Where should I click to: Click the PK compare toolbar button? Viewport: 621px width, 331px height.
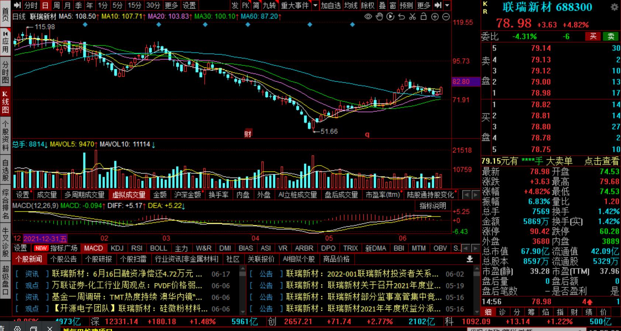click(246, 5)
